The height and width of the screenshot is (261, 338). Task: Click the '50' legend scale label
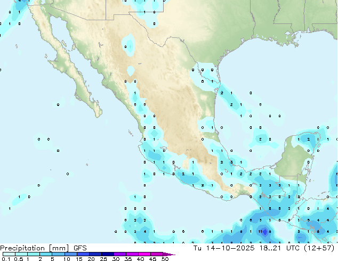tap(165, 259)
